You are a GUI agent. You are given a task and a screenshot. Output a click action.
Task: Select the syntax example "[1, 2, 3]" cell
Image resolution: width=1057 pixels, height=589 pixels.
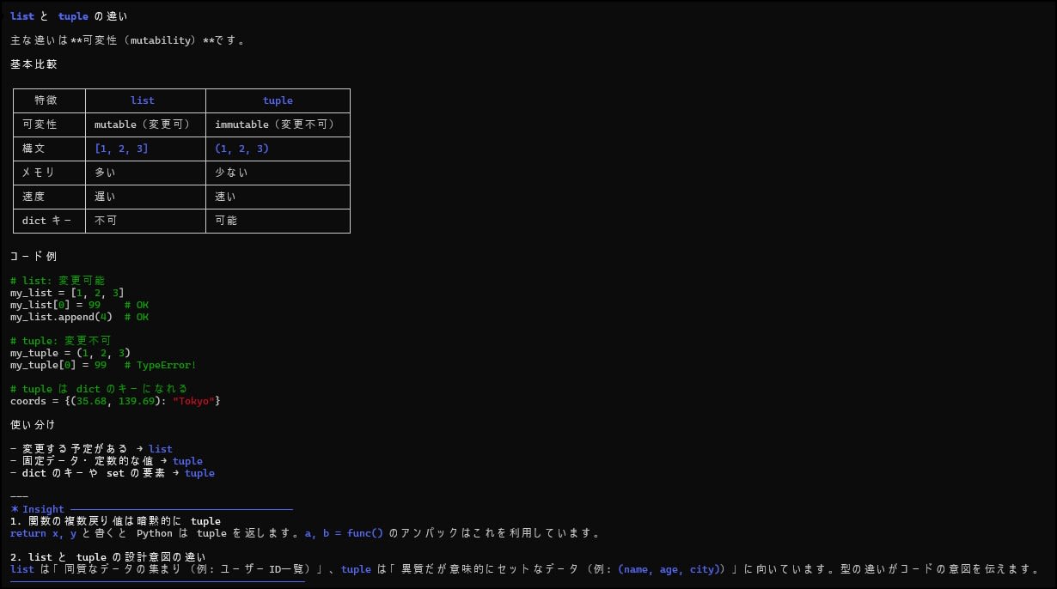(x=122, y=148)
